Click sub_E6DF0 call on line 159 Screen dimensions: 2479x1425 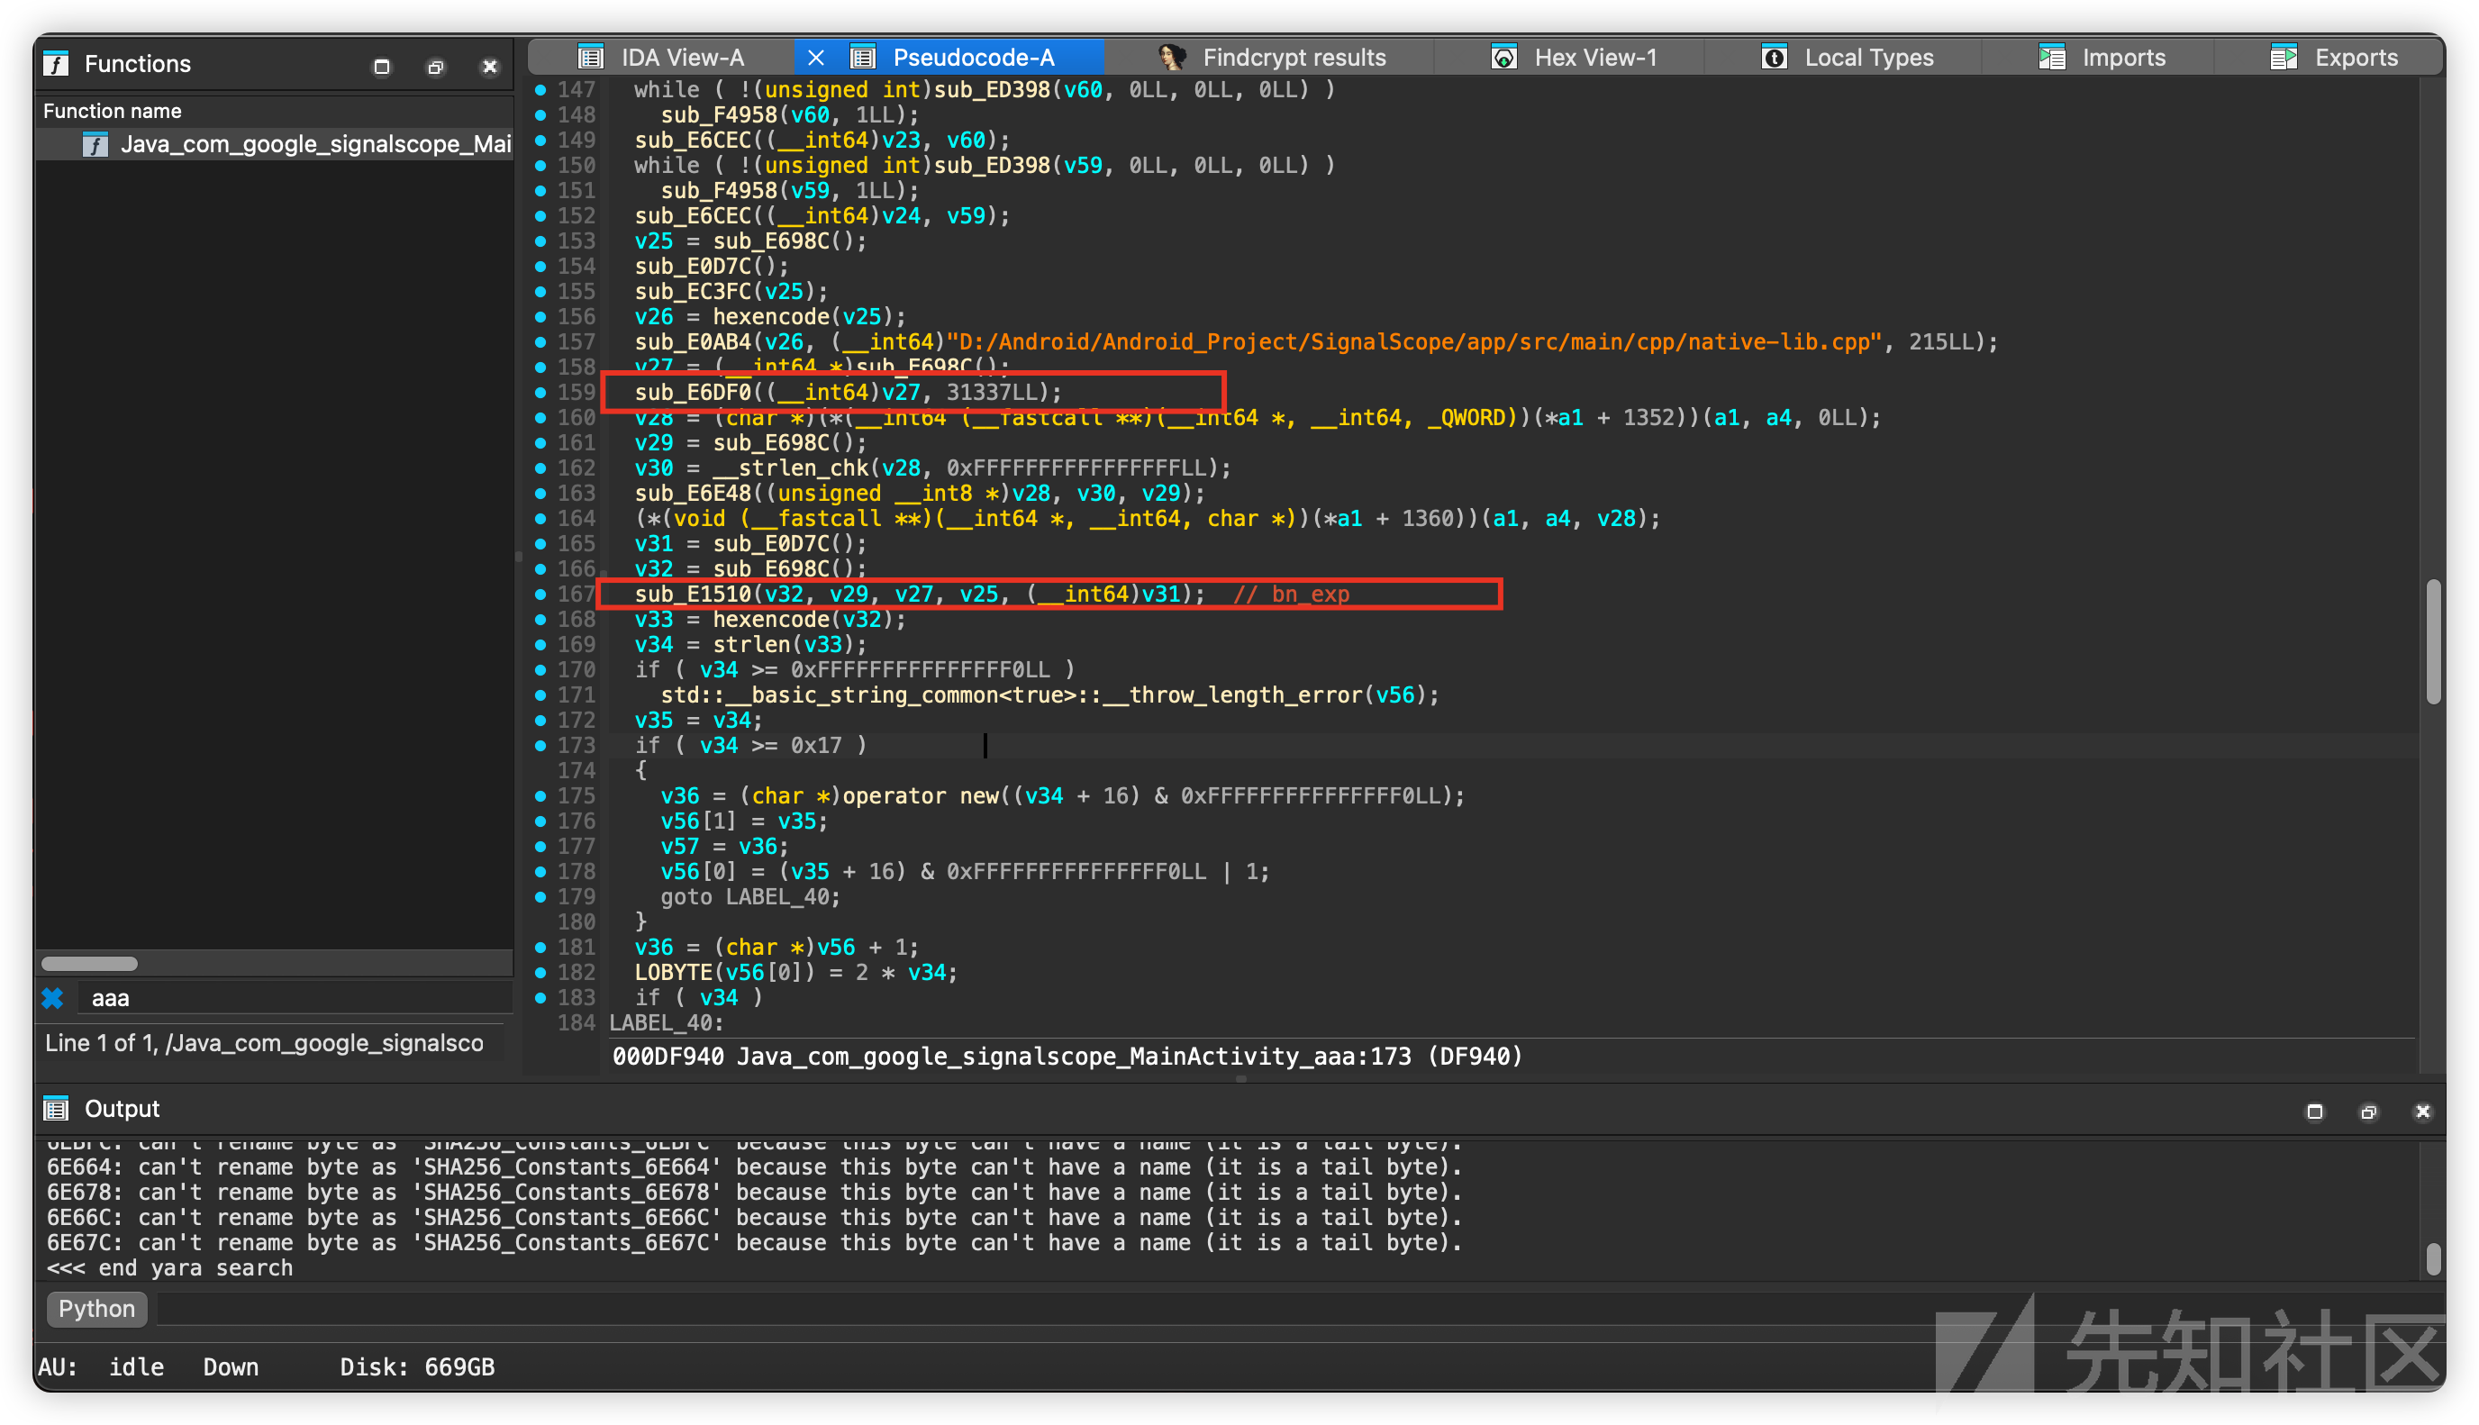pos(693,393)
